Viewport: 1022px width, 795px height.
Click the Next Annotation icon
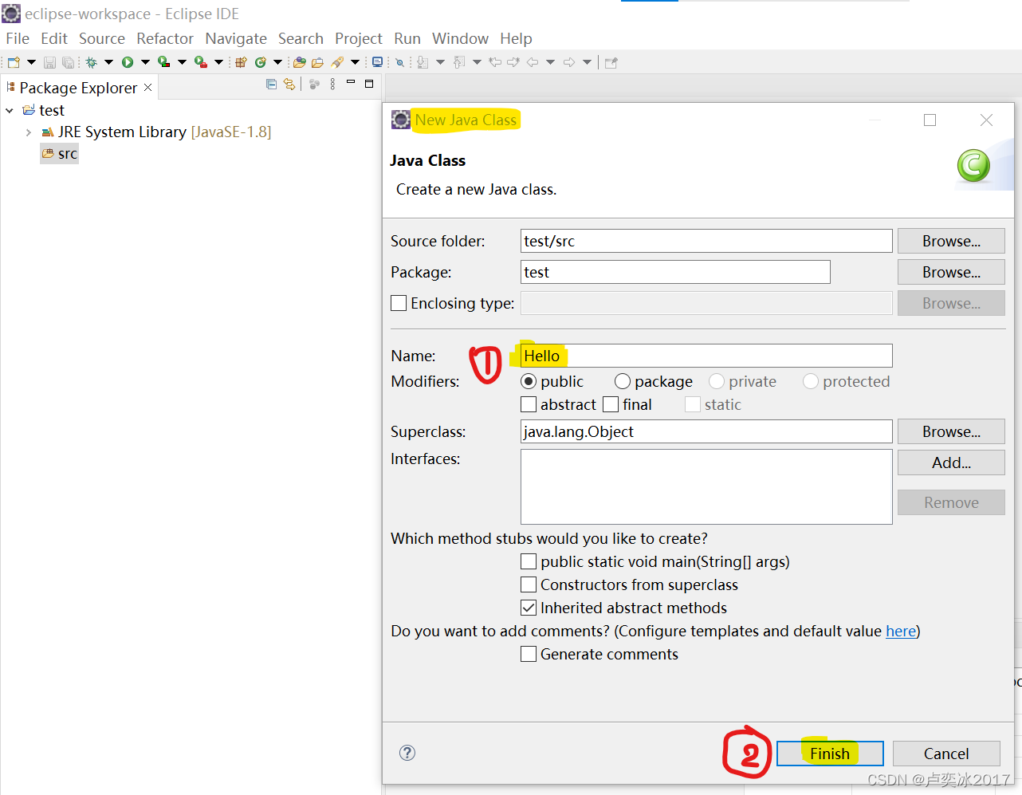423,62
